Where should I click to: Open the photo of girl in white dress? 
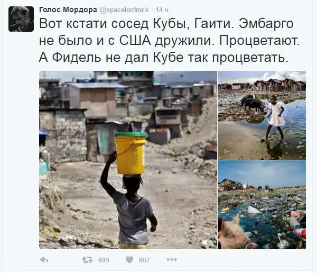pos(262,115)
